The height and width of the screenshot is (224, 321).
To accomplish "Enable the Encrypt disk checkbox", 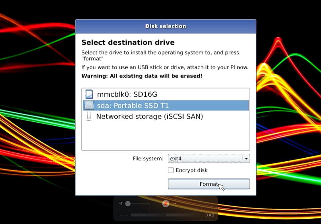I will click(171, 170).
